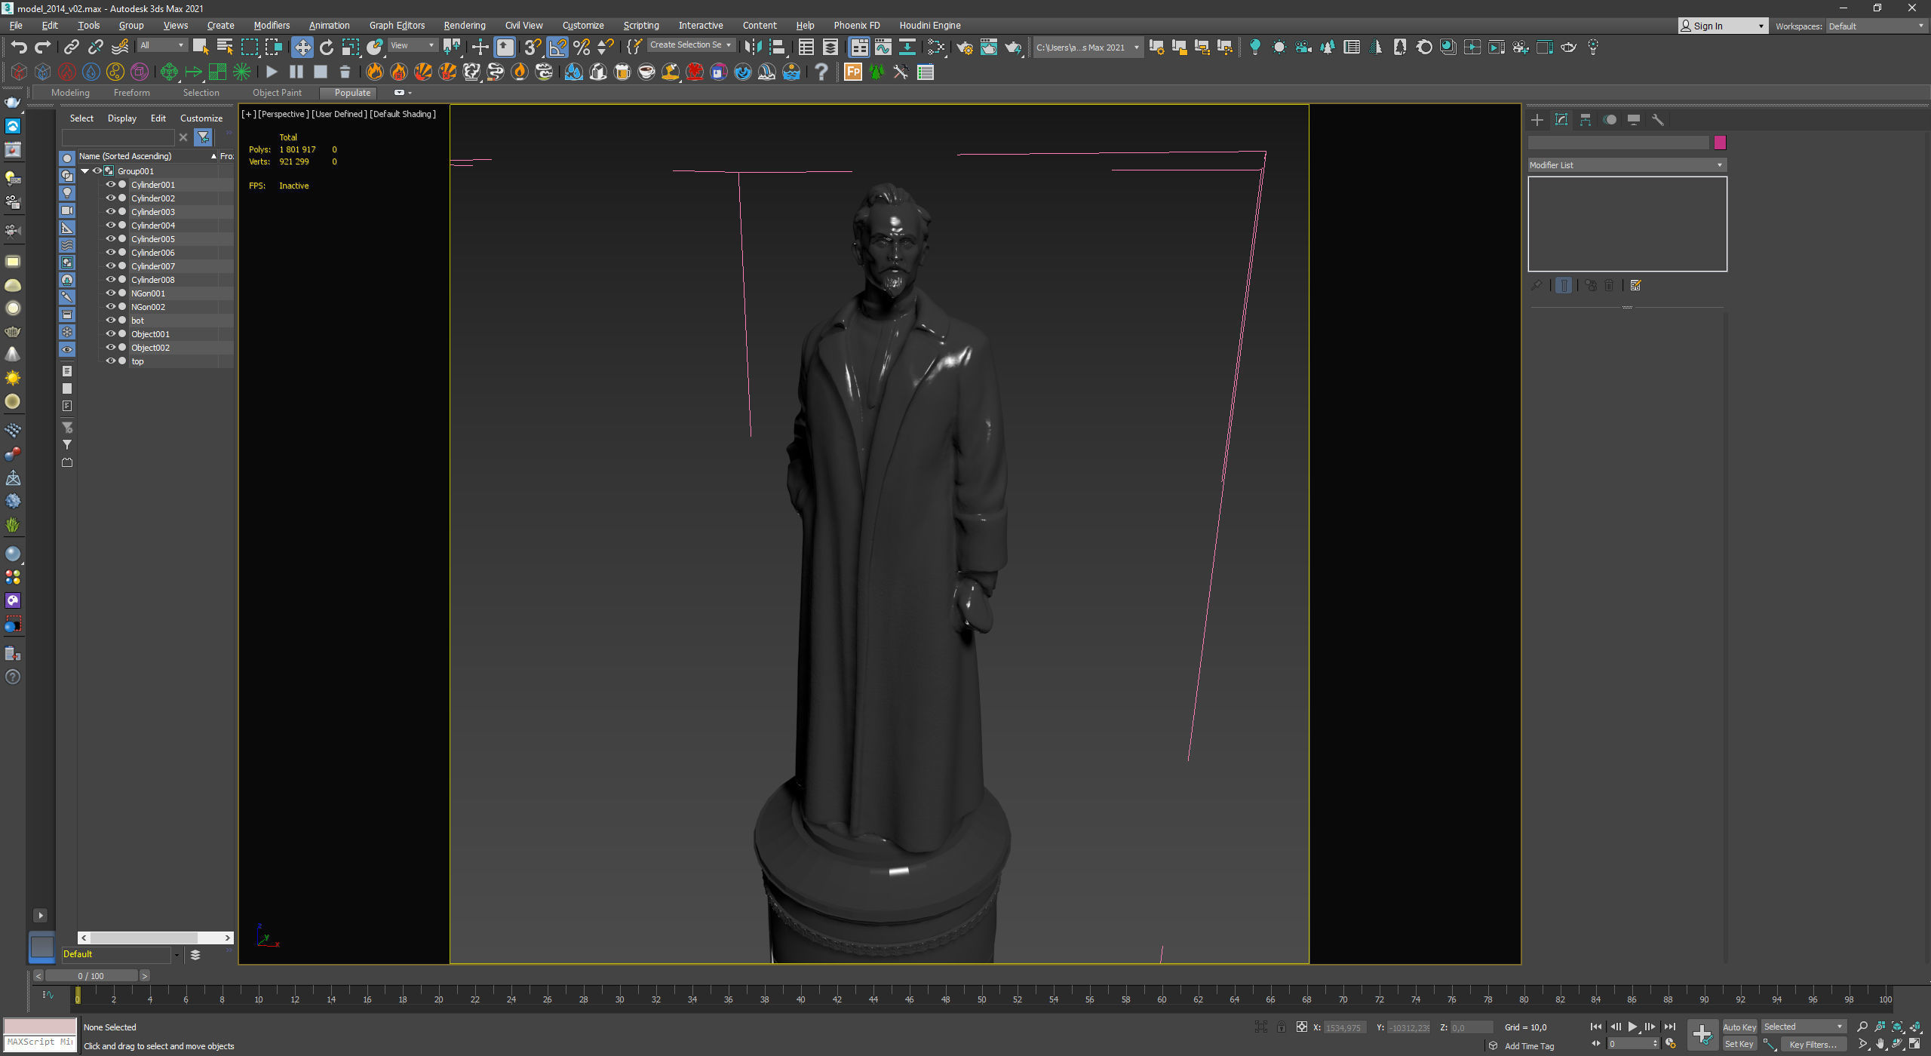Open the Rendering menu
This screenshot has width=1931, height=1056.
click(x=464, y=25)
